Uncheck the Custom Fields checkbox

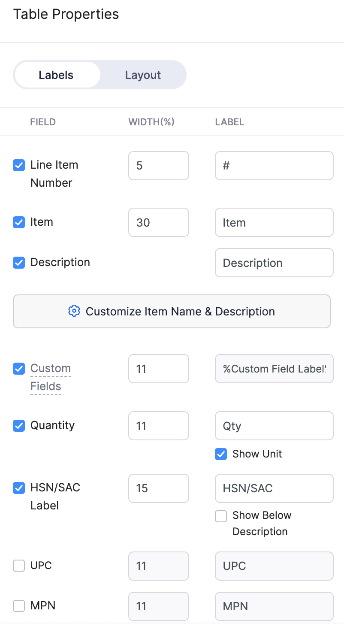pos(19,369)
